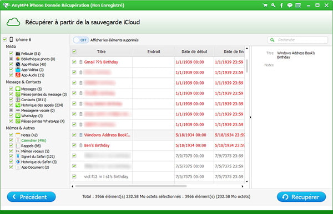Image resolution: width=333 pixels, height=214 pixels.
Task: Open the shopping cart purchase icon
Action: [x=265, y=6]
